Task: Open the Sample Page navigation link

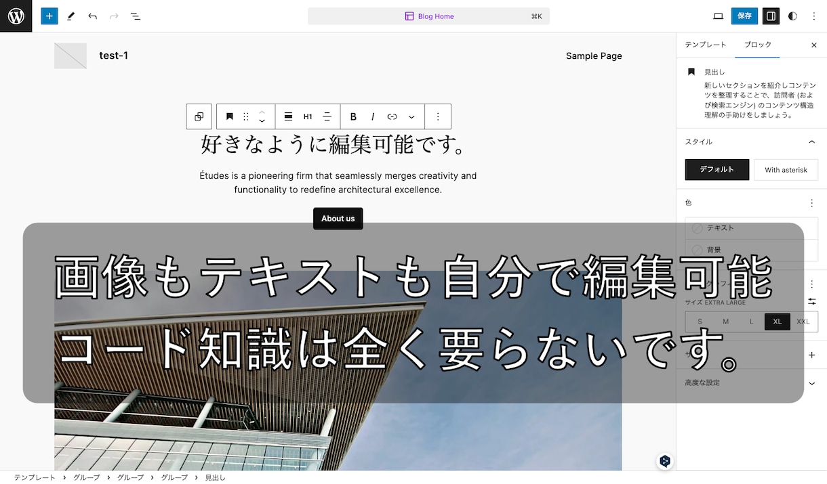Action: point(594,56)
